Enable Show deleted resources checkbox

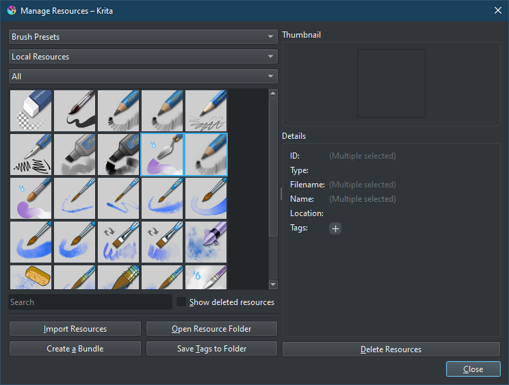[x=181, y=302]
